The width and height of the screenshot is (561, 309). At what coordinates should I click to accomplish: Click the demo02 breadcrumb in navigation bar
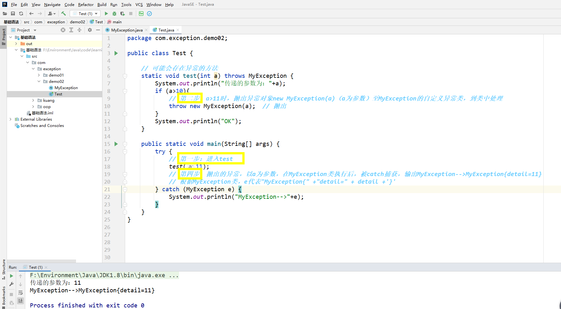click(x=78, y=22)
